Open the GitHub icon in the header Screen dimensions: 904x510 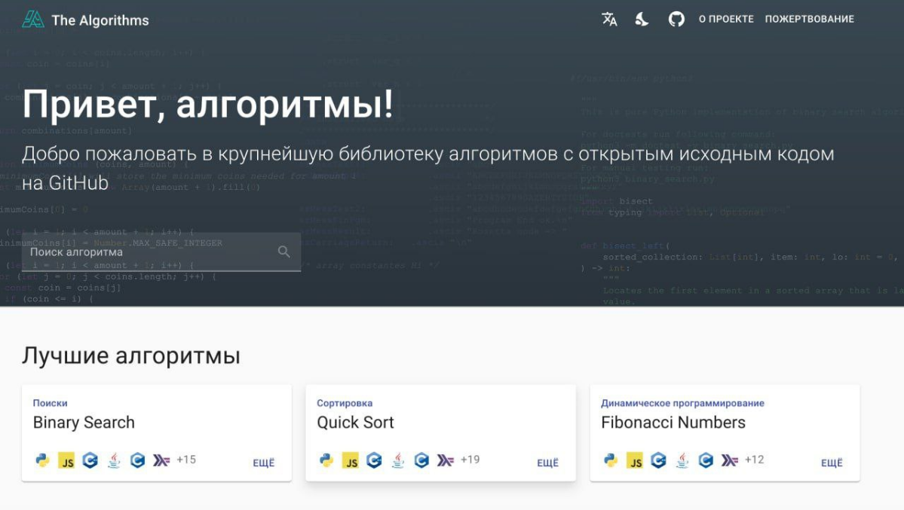pos(676,19)
